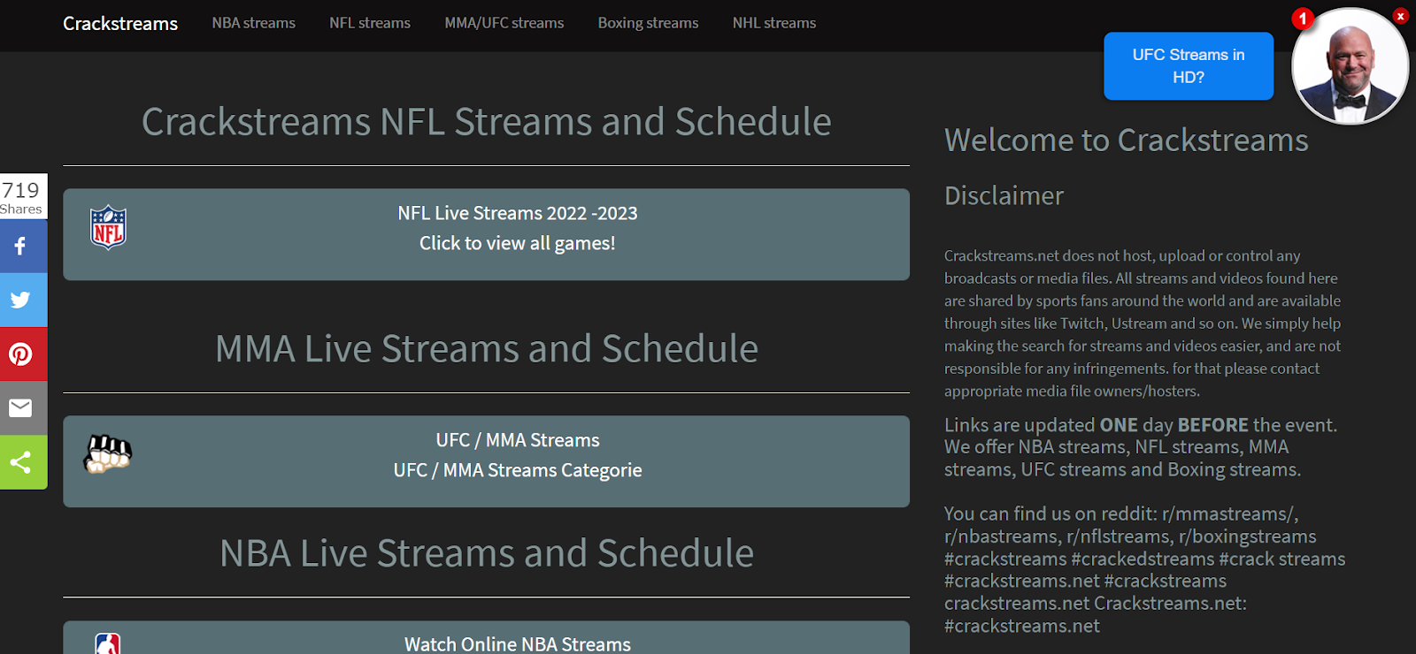1416x654 pixels.
Task: Click the MMA fist logo
Action: [x=108, y=453]
